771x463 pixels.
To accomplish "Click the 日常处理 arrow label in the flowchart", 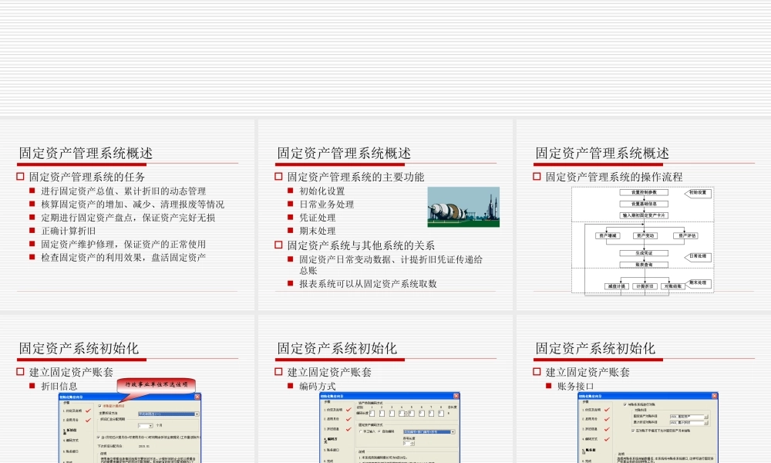I will (x=697, y=256).
